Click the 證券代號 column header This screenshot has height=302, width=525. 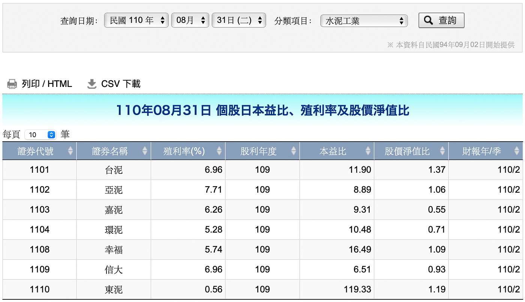(39, 151)
